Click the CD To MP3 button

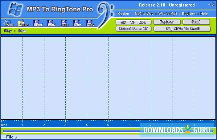click(x=133, y=22)
